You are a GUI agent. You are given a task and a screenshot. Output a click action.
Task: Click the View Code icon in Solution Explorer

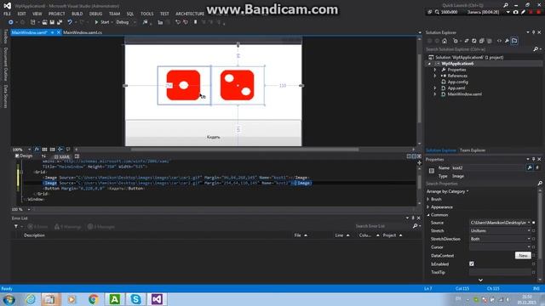499,41
